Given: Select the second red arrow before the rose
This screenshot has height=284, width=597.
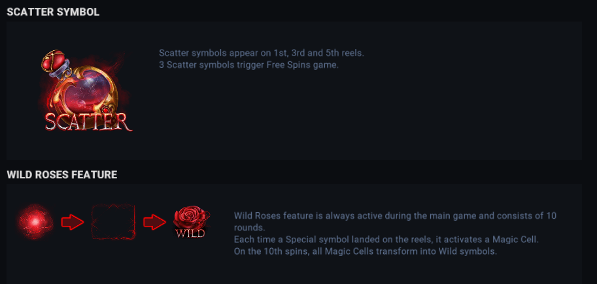Looking at the screenshot, I should pyautogui.click(x=155, y=223).
